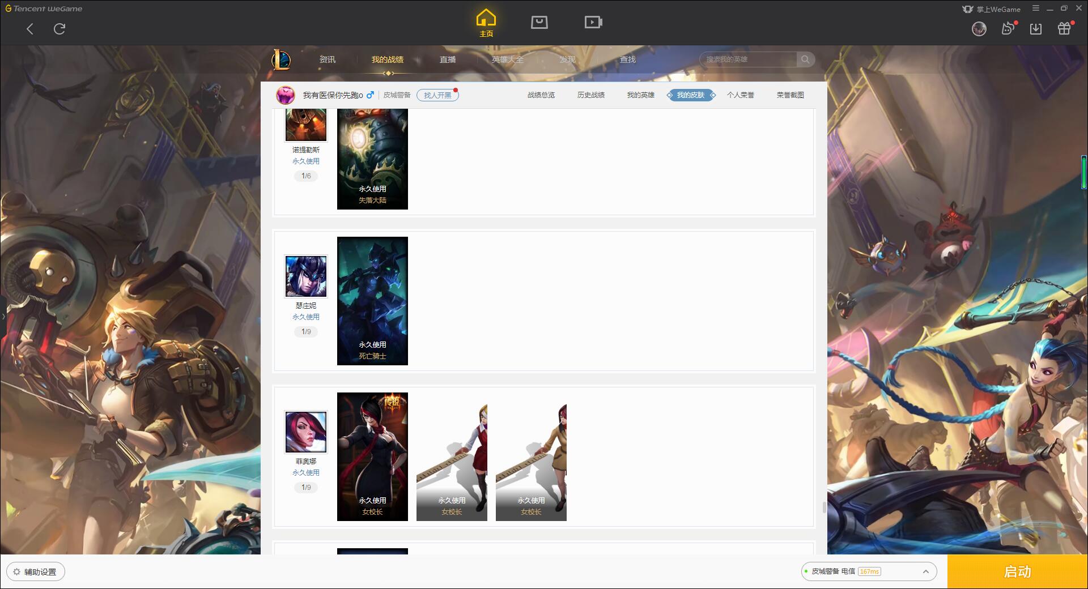Click the 启动 launch button
Image resolution: width=1088 pixels, height=589 pixels.
1017,571
